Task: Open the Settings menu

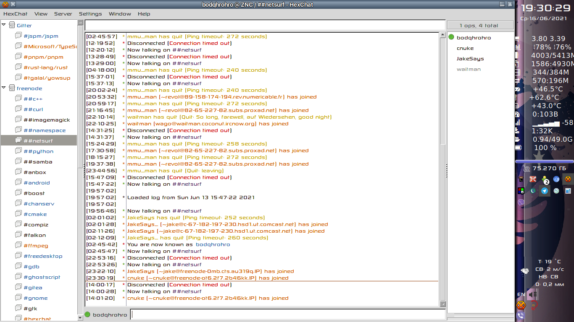Action: 90,14
